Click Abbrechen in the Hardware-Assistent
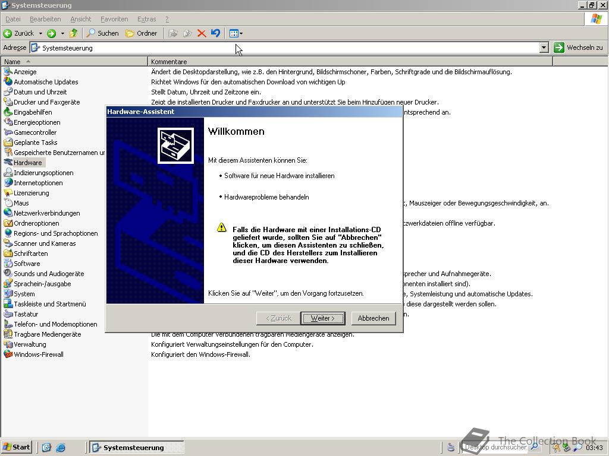This screenshot has width=609, height=456. pos(373,318)
